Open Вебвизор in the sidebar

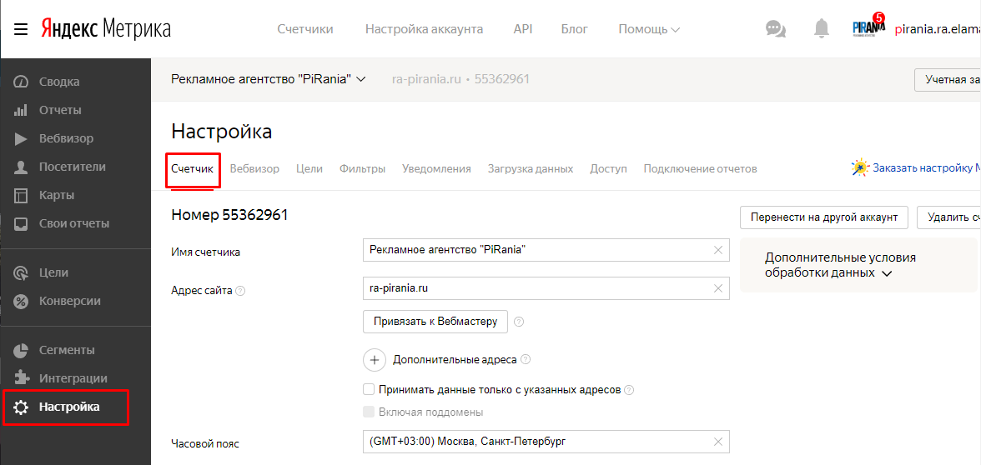pyautogui.click(x=65, y=138)
